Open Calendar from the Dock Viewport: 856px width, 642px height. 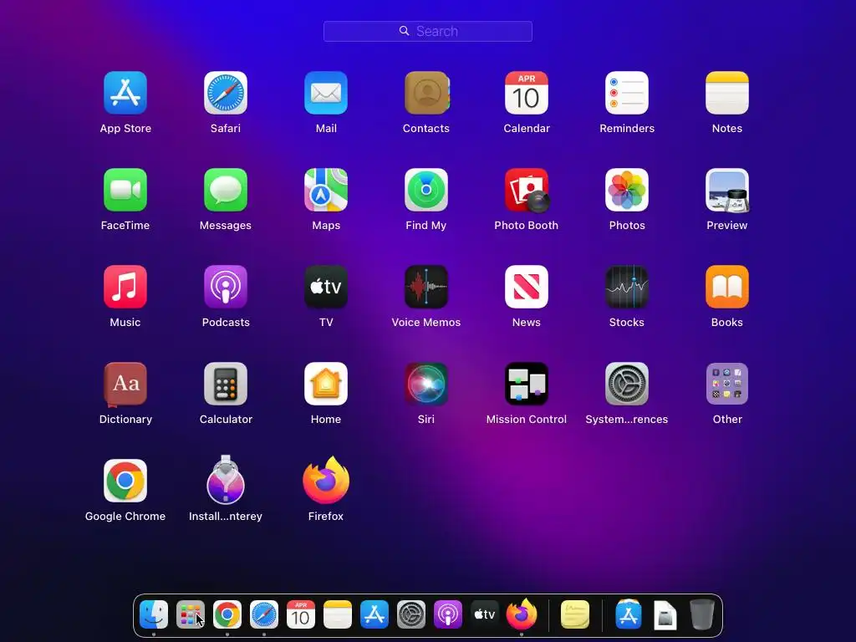point(301,614)
